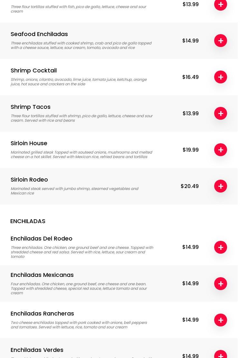248x358 pixels.
Task: Add Seafood Enchiladas to the order
Action: (221, 41)
